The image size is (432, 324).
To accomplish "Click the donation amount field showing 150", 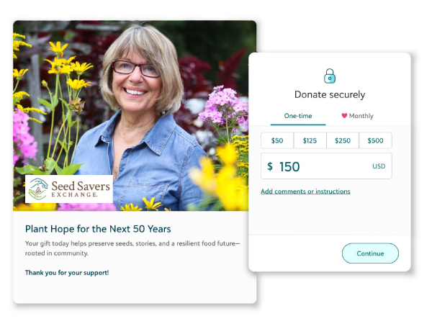I will [x=326, y=166].
